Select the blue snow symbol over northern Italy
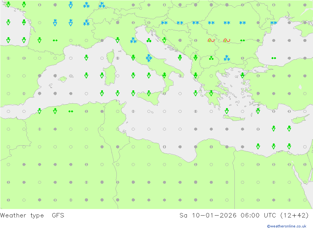 133,40
